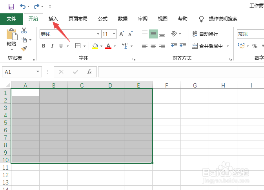Viewport: 264px width, 190px height.
Task: Click the Orientation text rotation icon
Action: [x=174, y=34]
